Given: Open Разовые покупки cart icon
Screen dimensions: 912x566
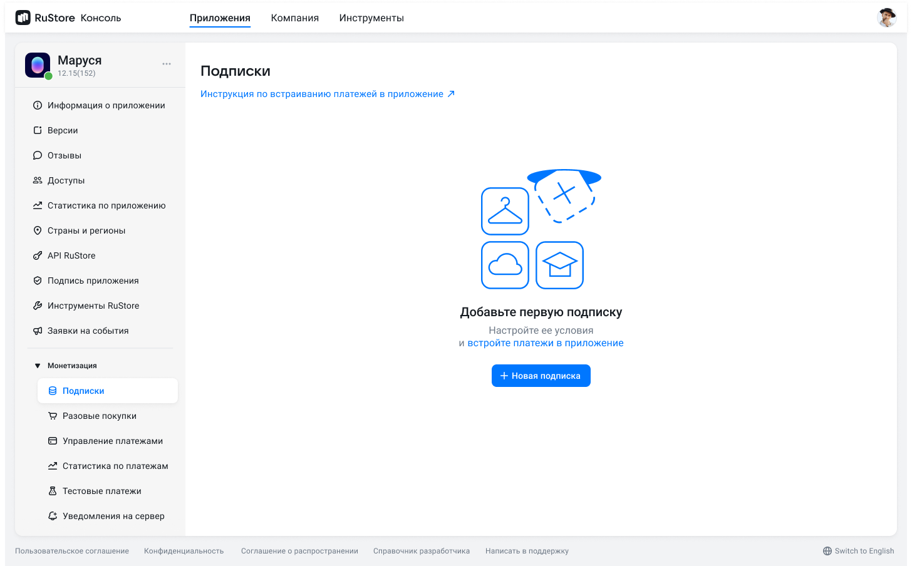Looking at the screenshot, I should [52, 415].
